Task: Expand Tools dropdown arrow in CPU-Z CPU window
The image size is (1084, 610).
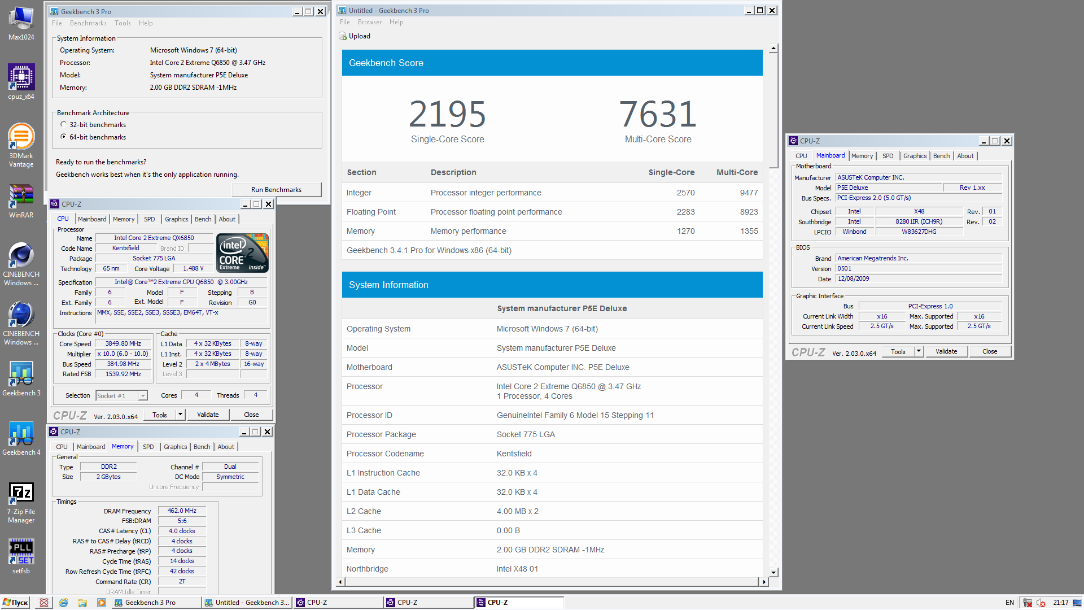Action: coord(180,415)
